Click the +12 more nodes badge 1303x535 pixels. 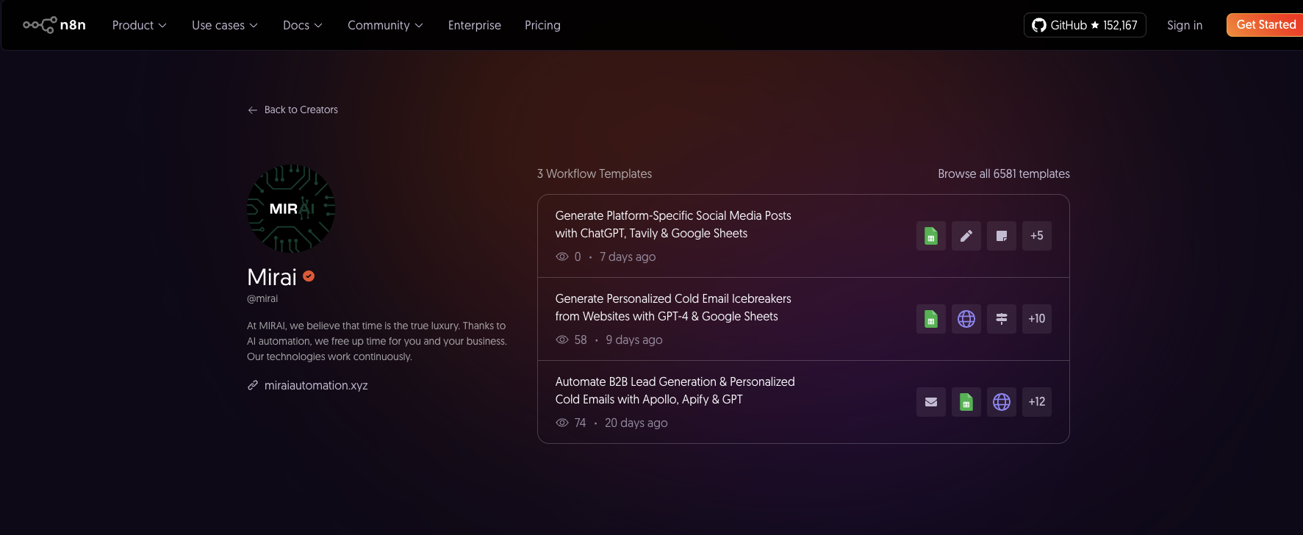(1036, 402)
